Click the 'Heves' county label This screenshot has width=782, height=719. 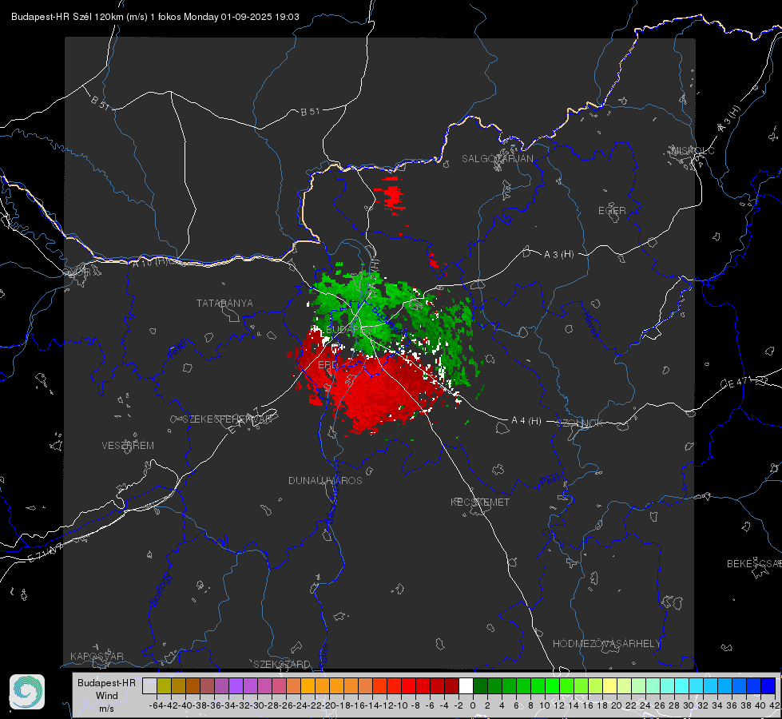(591, 324)
